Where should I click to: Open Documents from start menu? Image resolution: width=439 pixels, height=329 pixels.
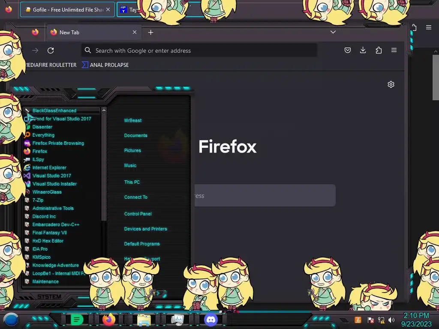click(135, 135)
